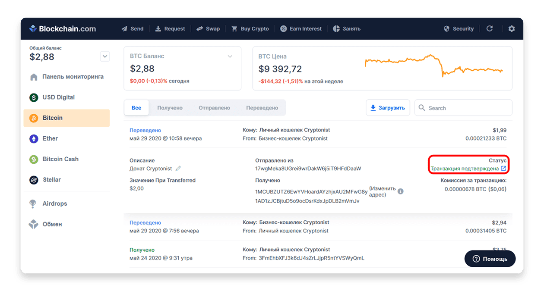Viewport: 544px width, 291px height.
Task: Click the info icon beside Изменить адрес
Action: [x=401, y=191]
